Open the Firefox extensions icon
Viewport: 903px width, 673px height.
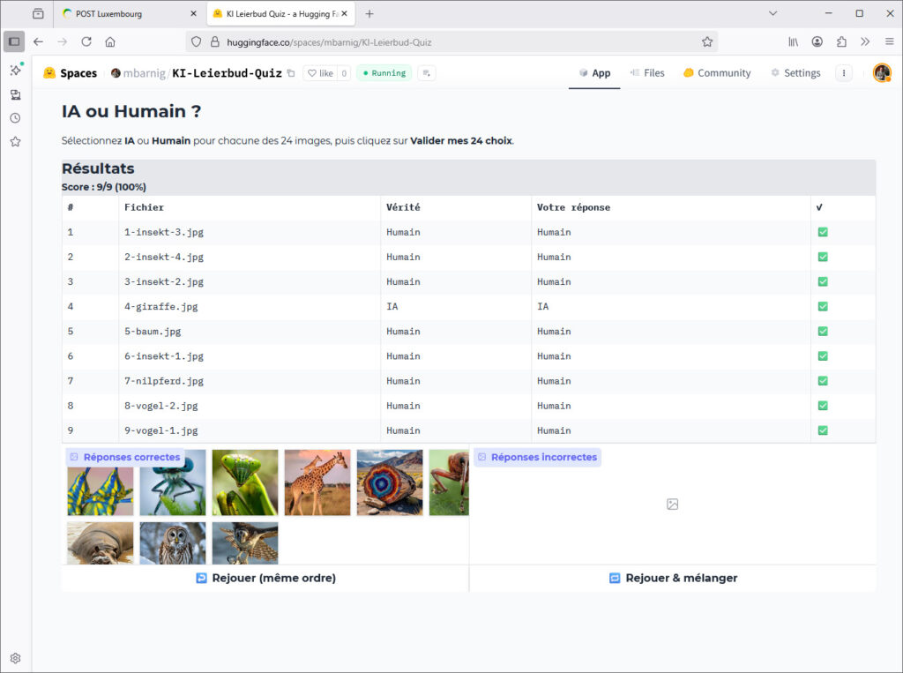pyautogui.click(x=841, y=41)
